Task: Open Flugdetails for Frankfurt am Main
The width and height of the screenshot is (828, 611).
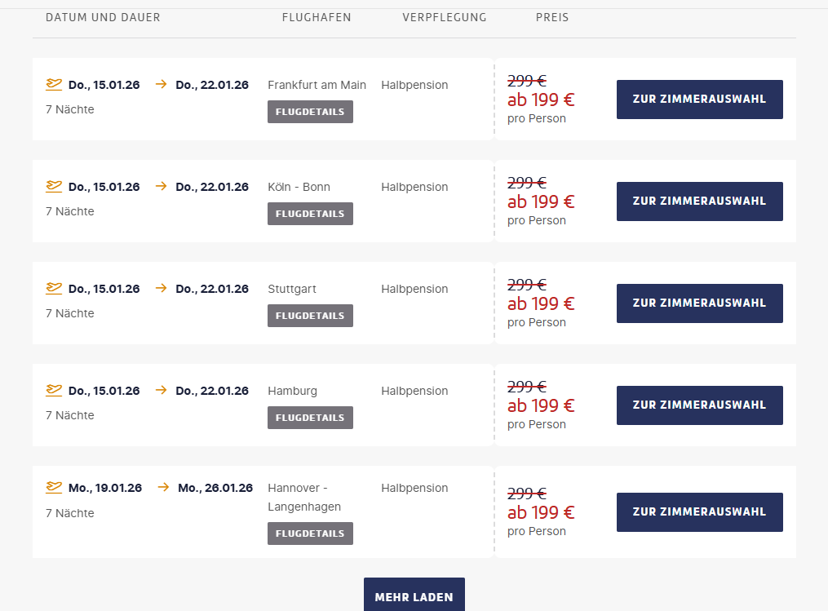Action: click(x=310, y=112)
